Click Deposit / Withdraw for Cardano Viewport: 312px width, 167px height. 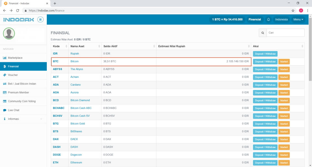pos(265,85)
